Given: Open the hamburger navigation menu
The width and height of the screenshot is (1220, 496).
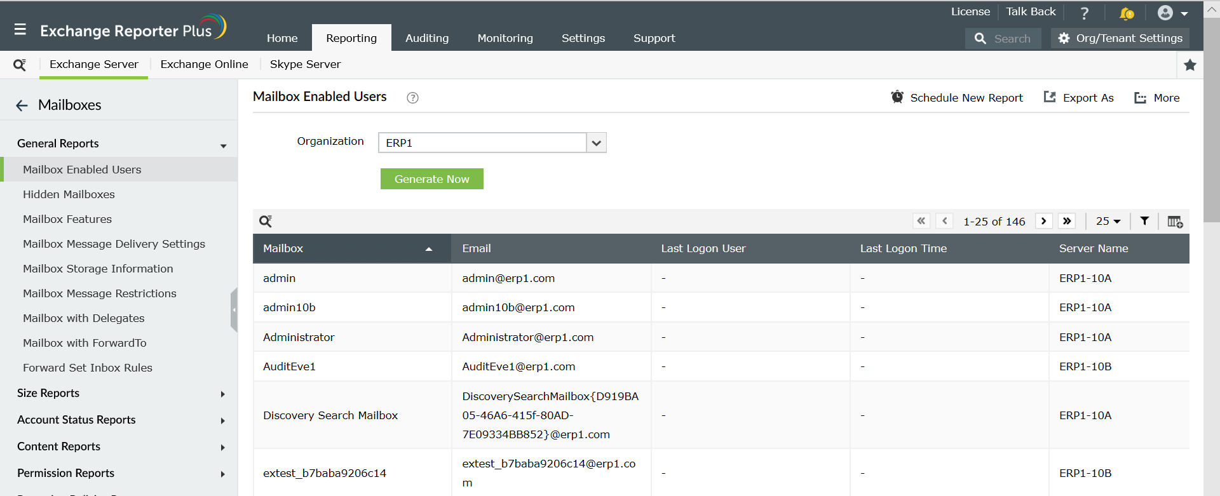Looking at the screenshot, I should coord(20,29).
